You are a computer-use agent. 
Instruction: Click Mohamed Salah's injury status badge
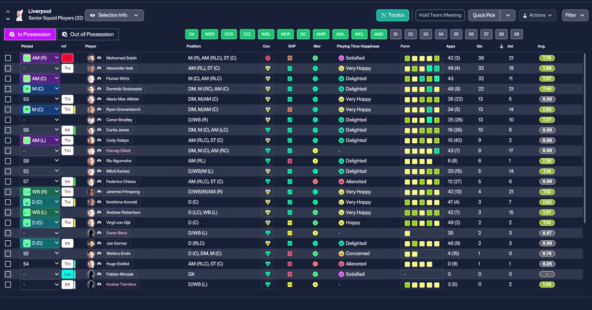pos(67,58)
